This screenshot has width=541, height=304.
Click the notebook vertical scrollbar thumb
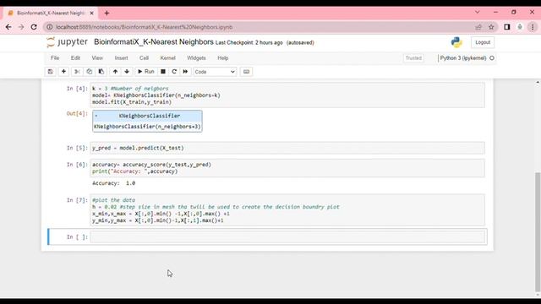[538, 231]
